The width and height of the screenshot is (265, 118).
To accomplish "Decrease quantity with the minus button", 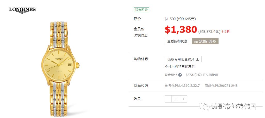I will 168,99.
